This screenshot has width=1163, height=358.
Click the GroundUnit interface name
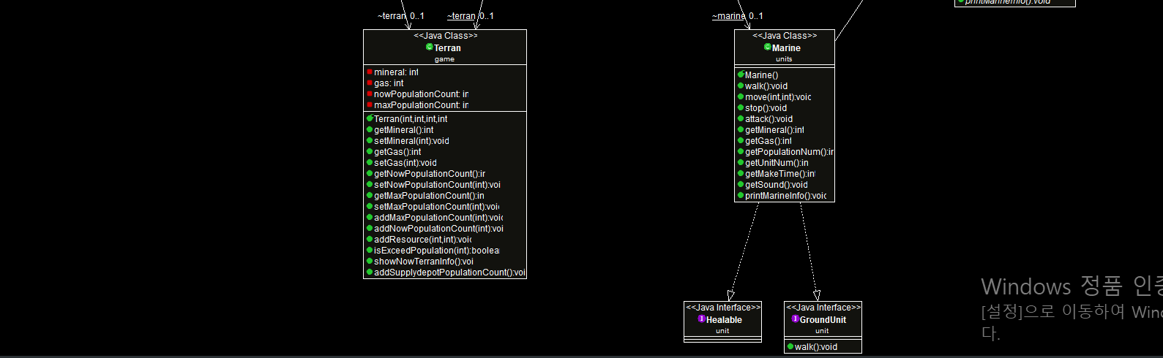tap(823, 320)
